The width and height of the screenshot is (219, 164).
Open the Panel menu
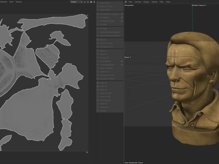click(168, 2)
